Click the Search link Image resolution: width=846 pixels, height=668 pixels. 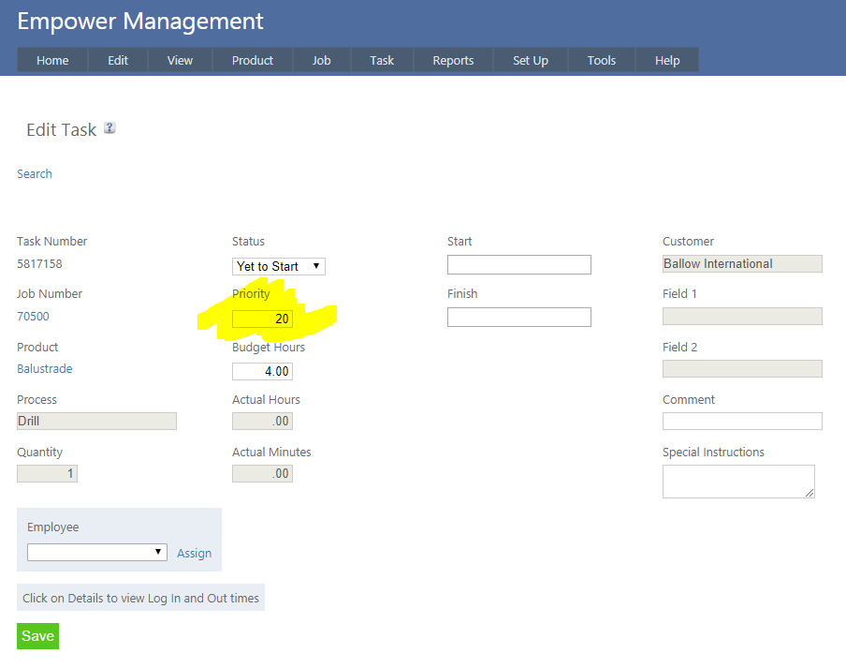(35, 173)
